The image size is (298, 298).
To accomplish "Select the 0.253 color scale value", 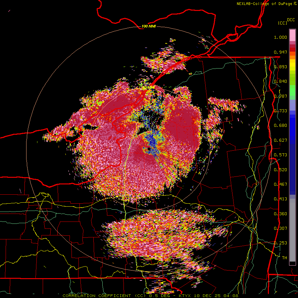I will click(x=280, y=243).
